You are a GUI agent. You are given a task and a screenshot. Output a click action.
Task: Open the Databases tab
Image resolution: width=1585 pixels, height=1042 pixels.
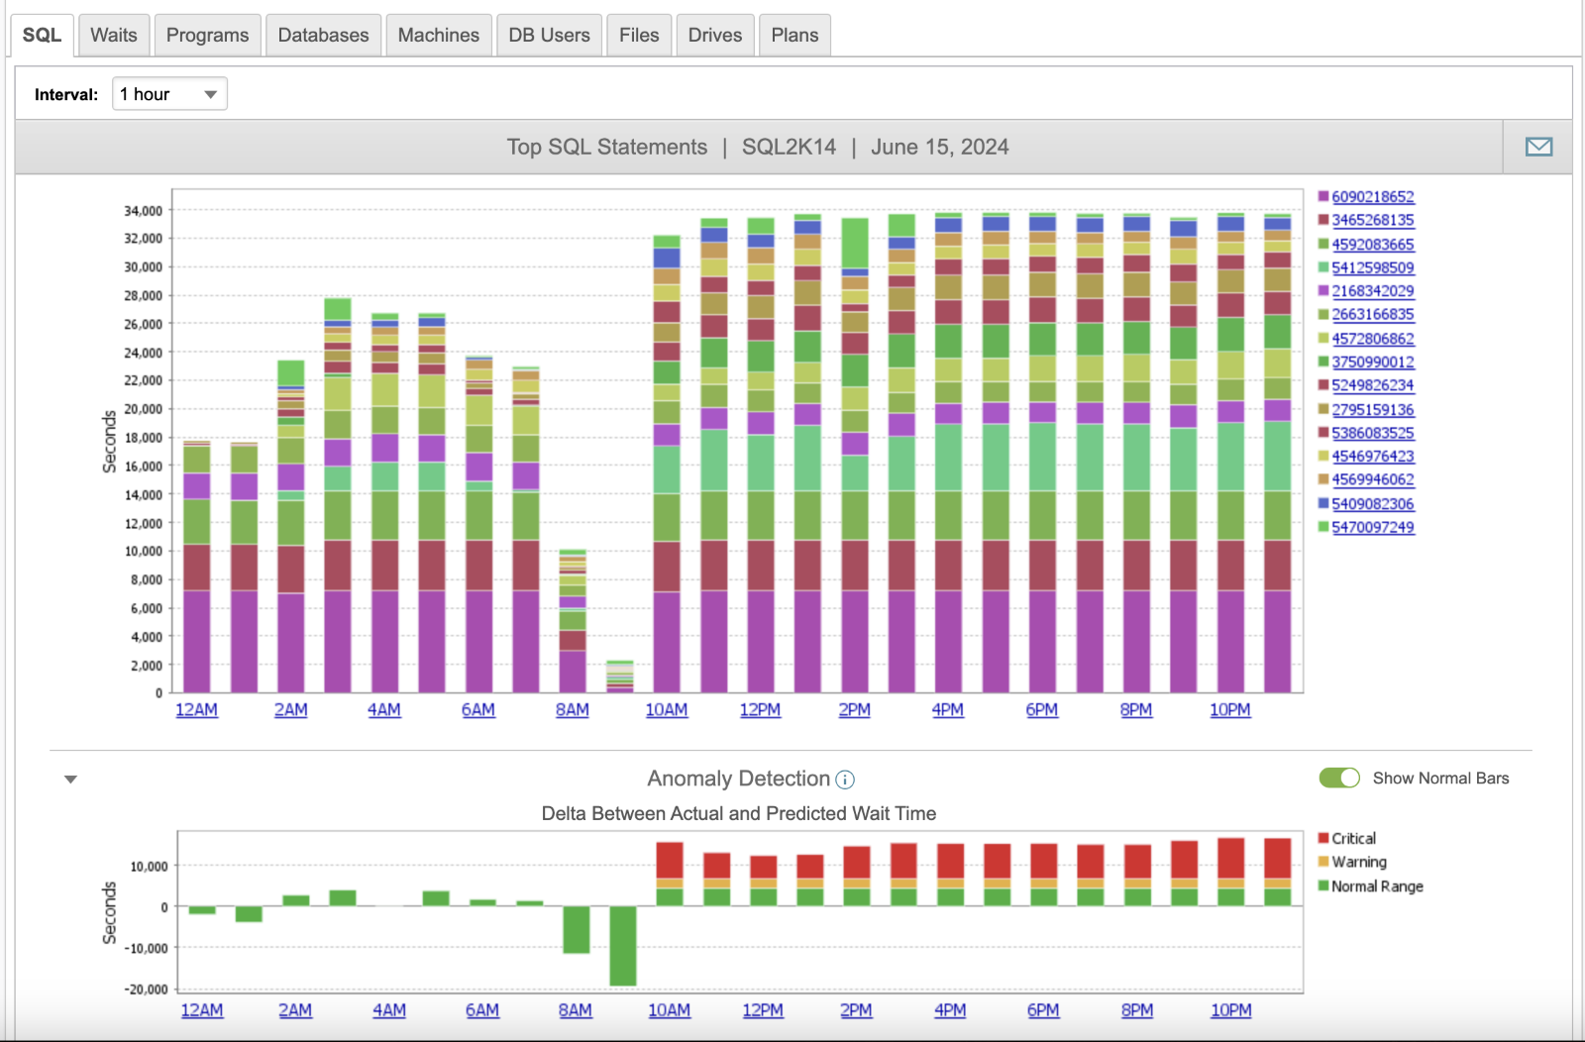pos(324,35)
